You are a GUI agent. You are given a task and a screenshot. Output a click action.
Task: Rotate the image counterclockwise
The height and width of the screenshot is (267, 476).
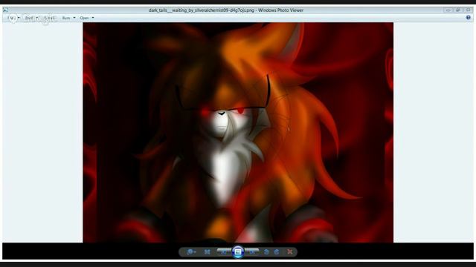coord(266,252)
